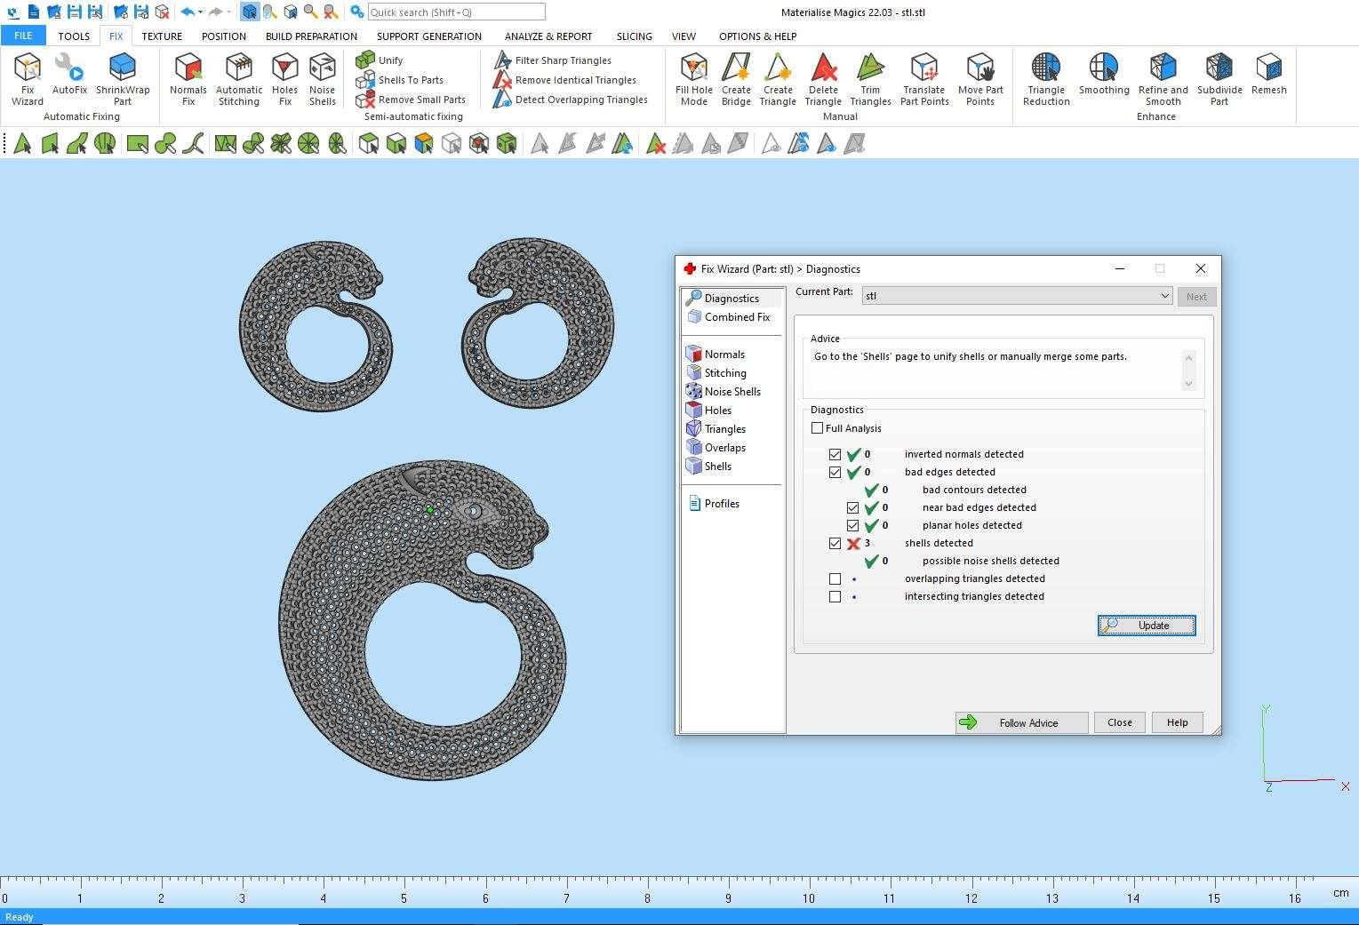Open the Triangle Reduction tool
This screenshot has width=1359, height=925.
tap(1046, 78)
